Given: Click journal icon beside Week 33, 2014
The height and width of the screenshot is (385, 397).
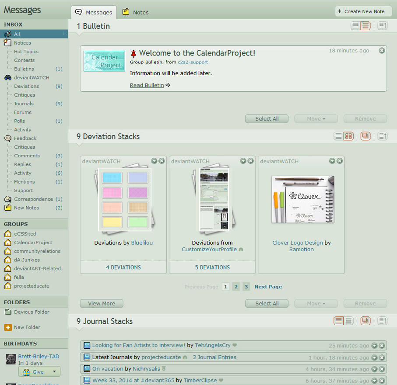Looking at the screenshot, I should (87, 380).
